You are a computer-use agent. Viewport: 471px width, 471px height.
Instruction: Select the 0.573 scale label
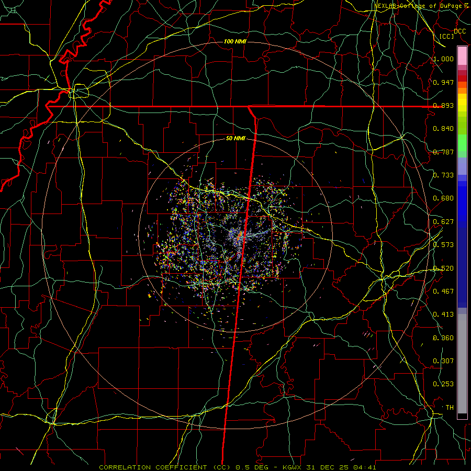(x=443, y=244)
